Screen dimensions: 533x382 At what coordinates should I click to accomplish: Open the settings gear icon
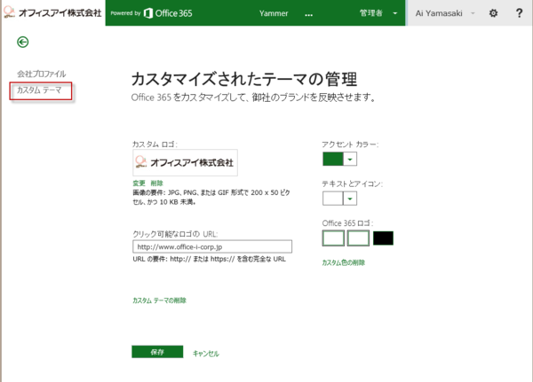pos(493,13)
